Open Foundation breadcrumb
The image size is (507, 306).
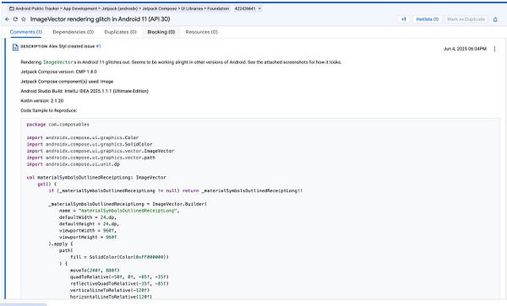click(218, 8)
